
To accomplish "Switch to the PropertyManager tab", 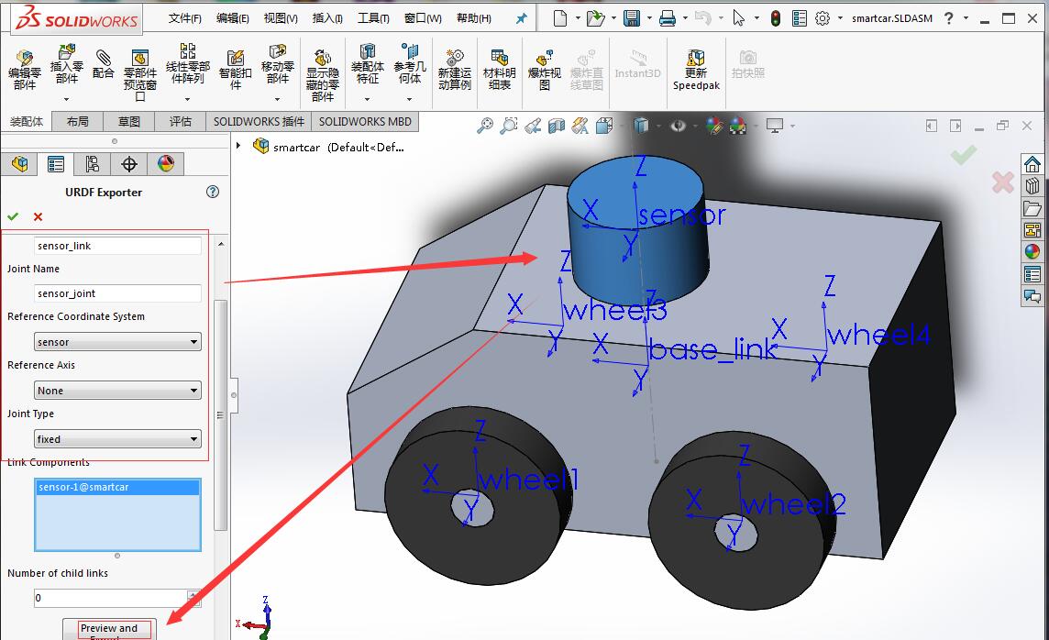I will click(x=56, y=164).
